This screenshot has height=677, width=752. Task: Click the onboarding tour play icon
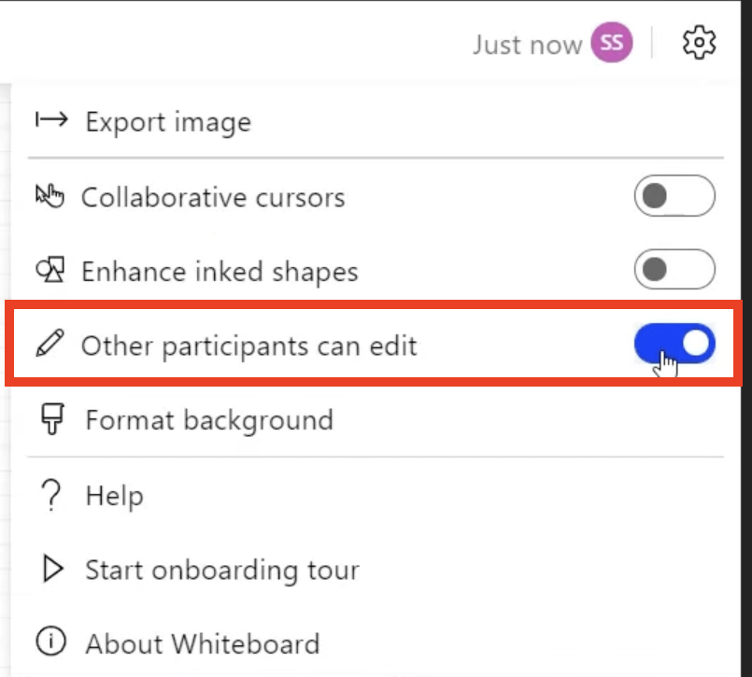coord(52,569)
